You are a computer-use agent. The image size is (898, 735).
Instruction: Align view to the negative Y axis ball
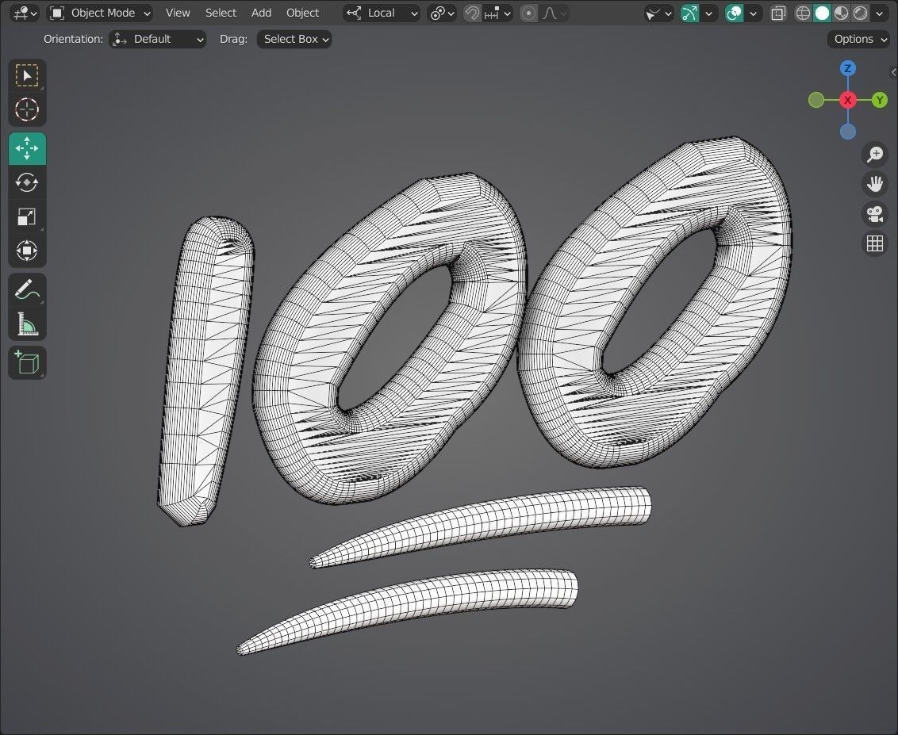pos(816,100)
